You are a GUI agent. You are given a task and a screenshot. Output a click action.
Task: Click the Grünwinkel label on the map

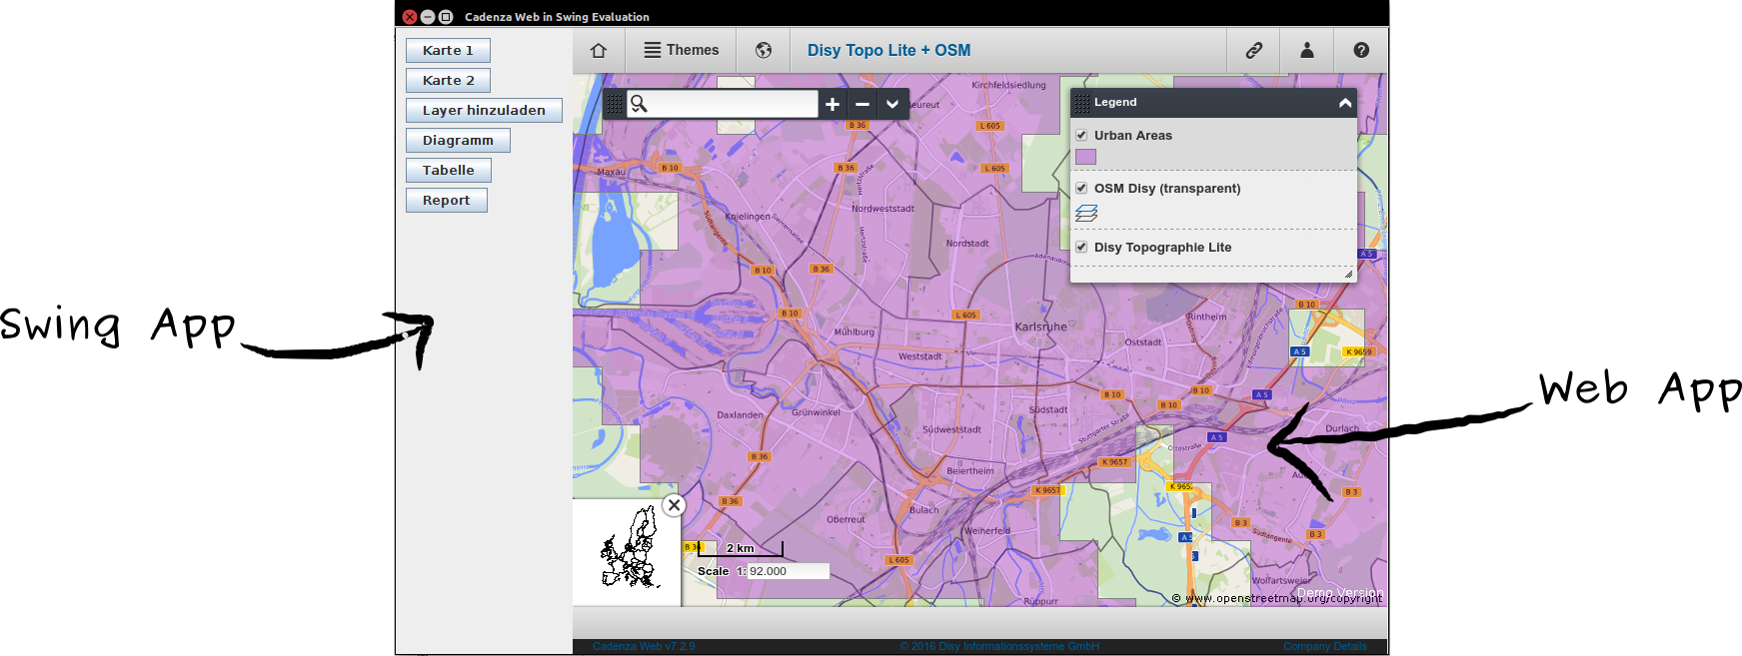tap(816, 411)
